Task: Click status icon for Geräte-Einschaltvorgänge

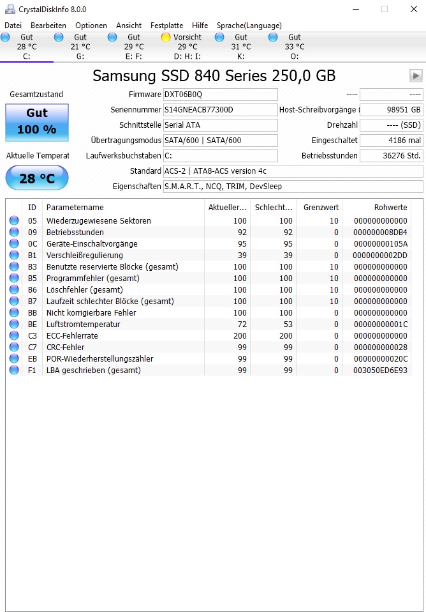Action: pos(14,243)
